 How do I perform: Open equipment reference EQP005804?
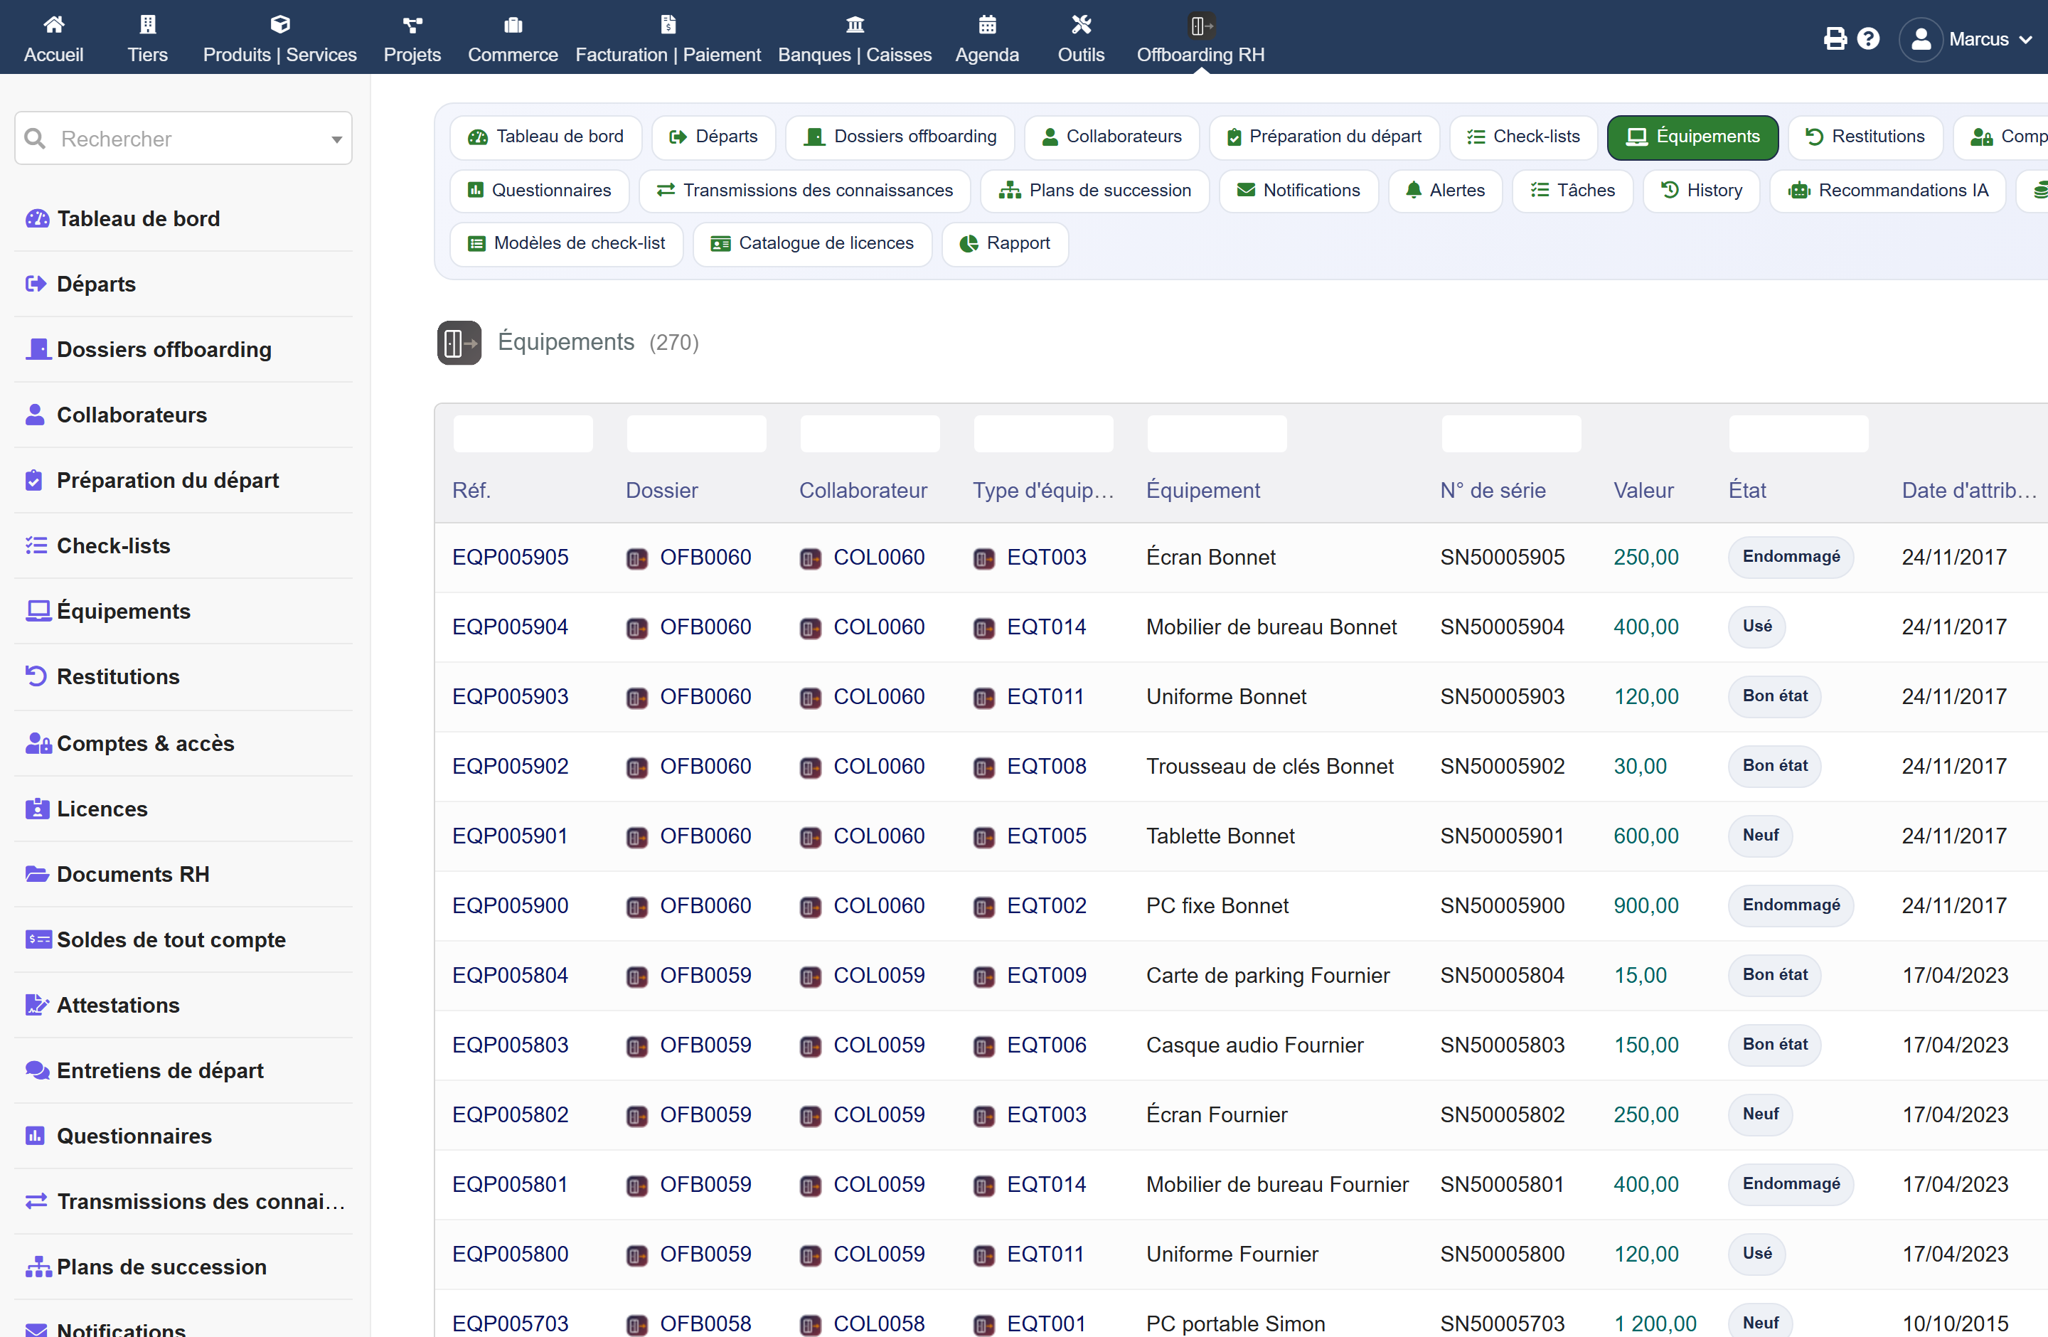click(511, 976)
